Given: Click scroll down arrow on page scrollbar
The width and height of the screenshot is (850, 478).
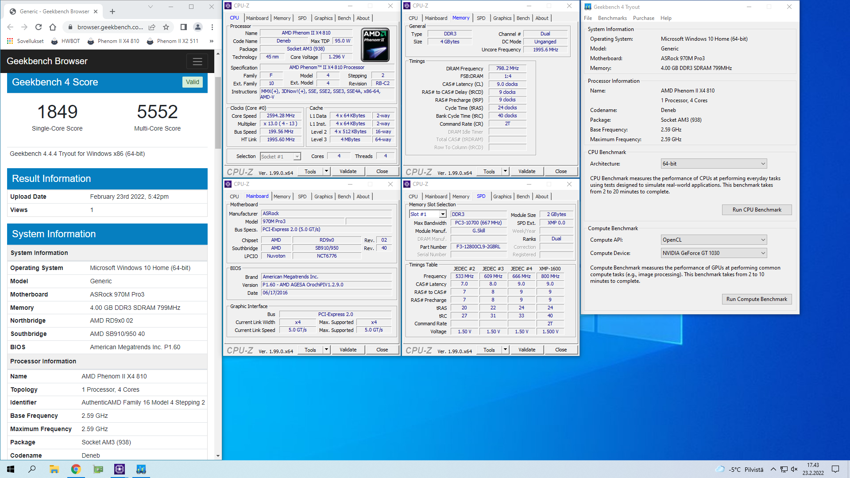Looking at the screenshot, I should [218, 456].
